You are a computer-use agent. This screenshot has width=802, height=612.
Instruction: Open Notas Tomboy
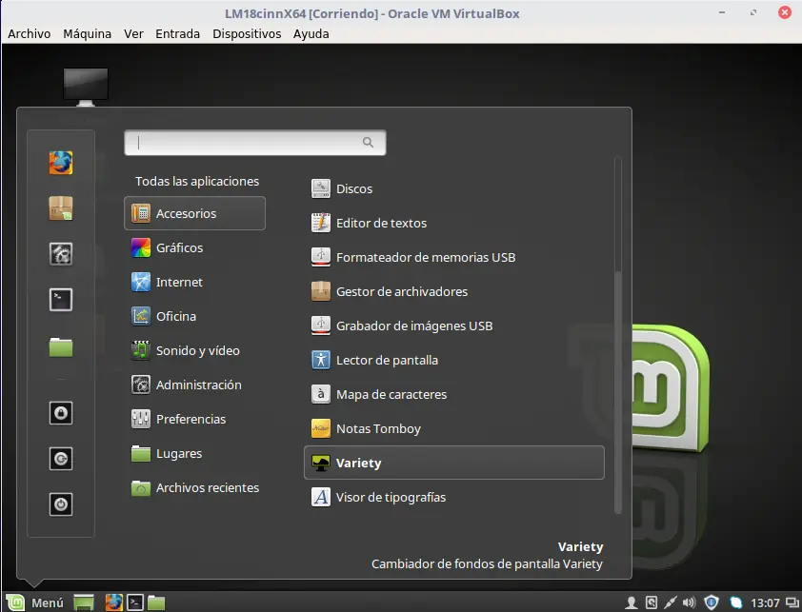click(x=379, y=428)
